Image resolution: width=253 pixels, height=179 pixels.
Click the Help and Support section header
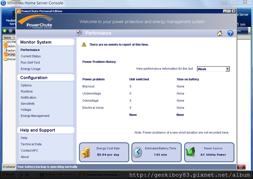[46, 130]
